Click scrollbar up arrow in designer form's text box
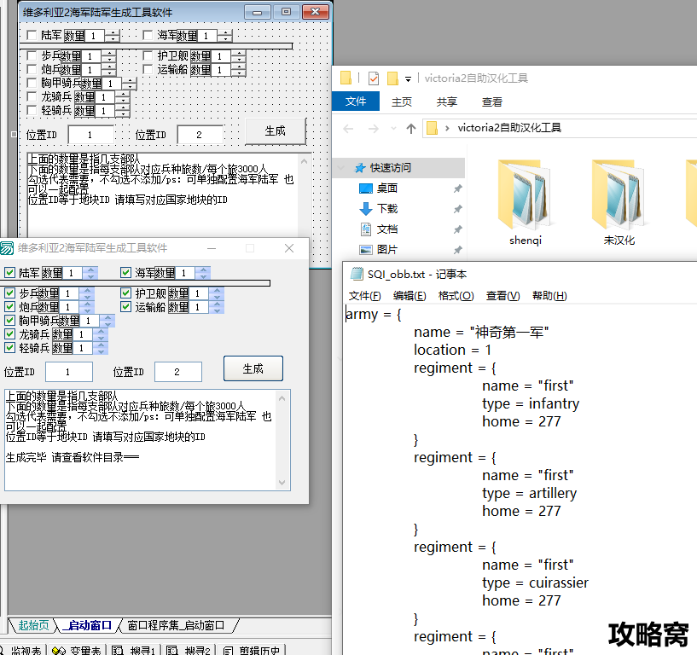697x655 pixels. (x=304, y=161)
